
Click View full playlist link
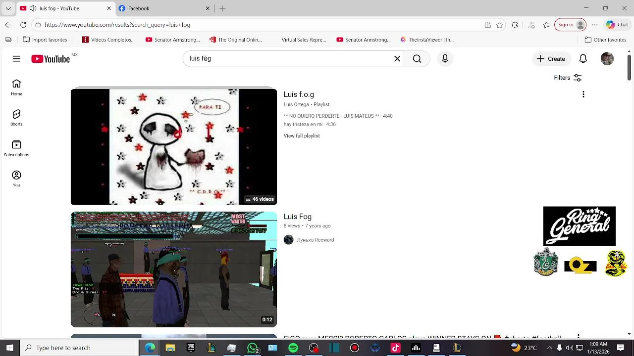click(302, 136)
